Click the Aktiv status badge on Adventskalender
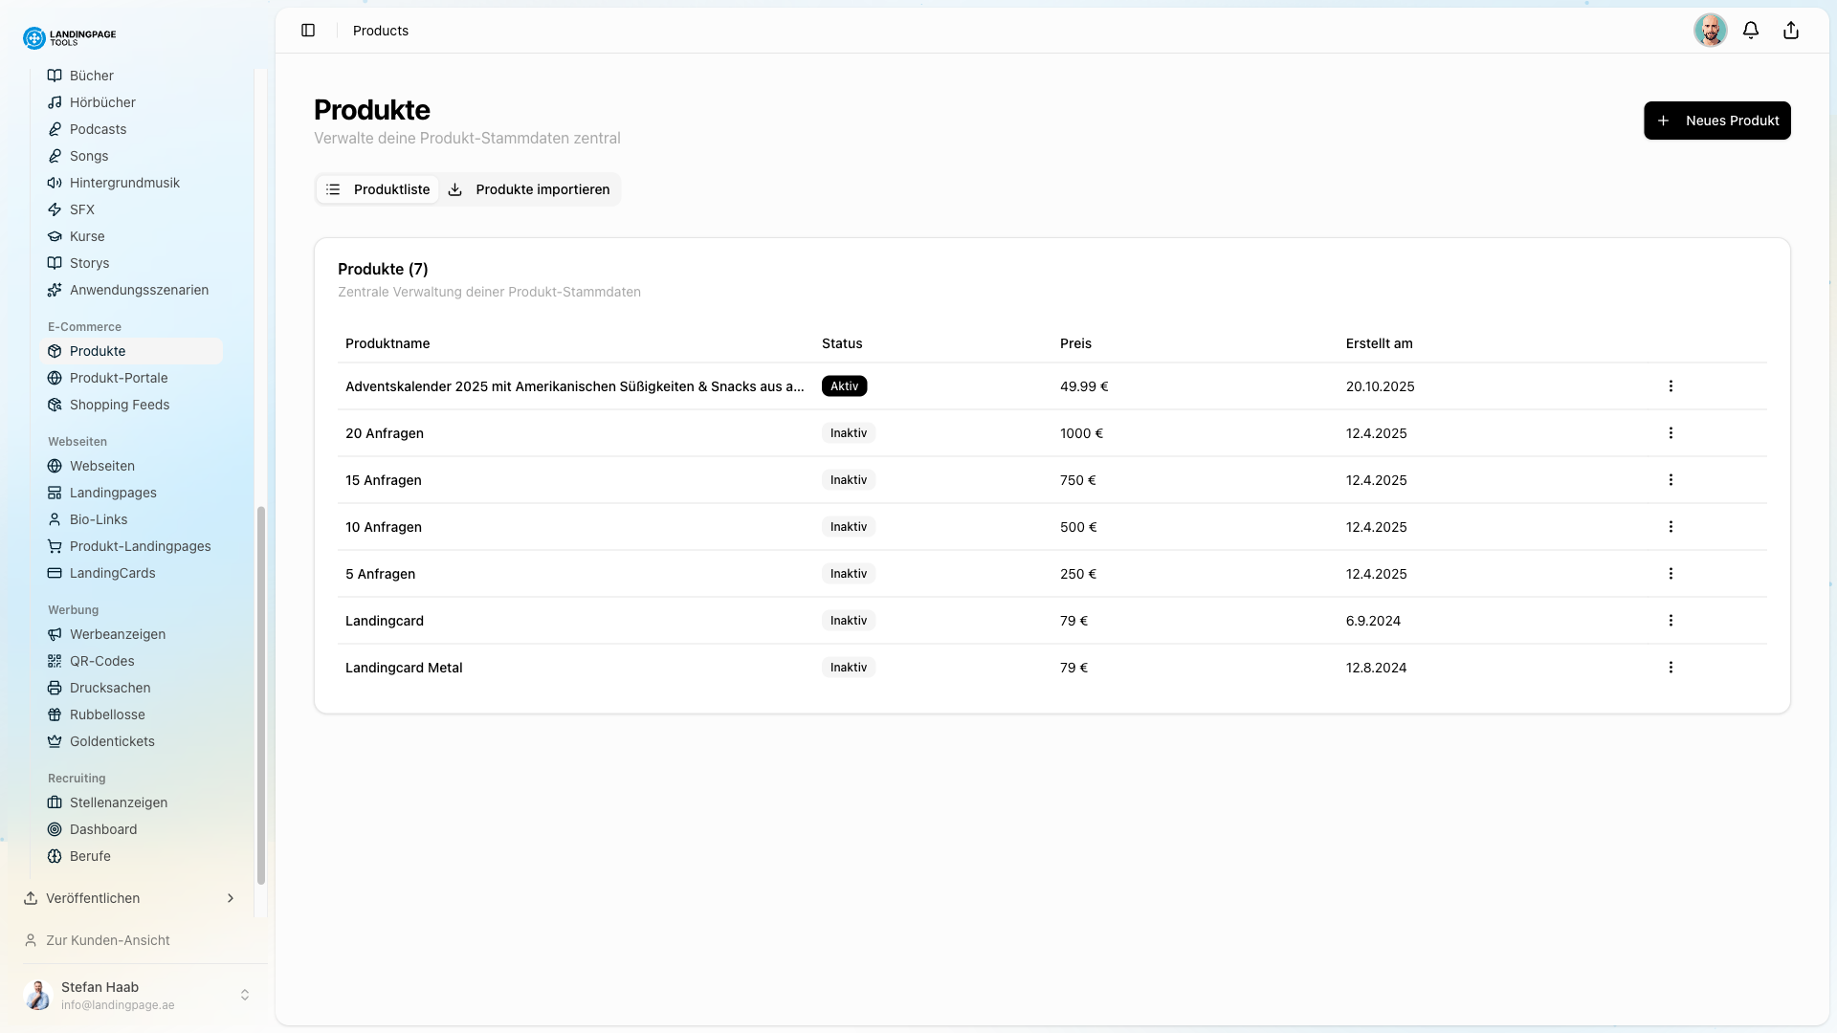This screenshot has width=1837, height=1033. pyautogui.click(x=844, y=386)
